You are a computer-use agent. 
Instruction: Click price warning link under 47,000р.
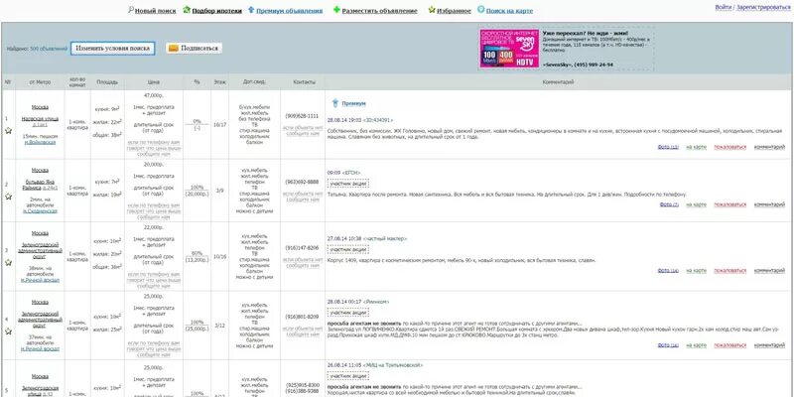[154, 148]
